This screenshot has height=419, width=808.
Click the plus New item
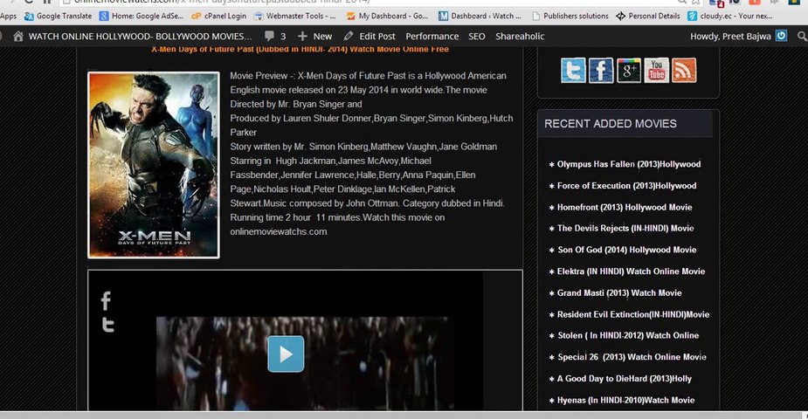point(314,36)
